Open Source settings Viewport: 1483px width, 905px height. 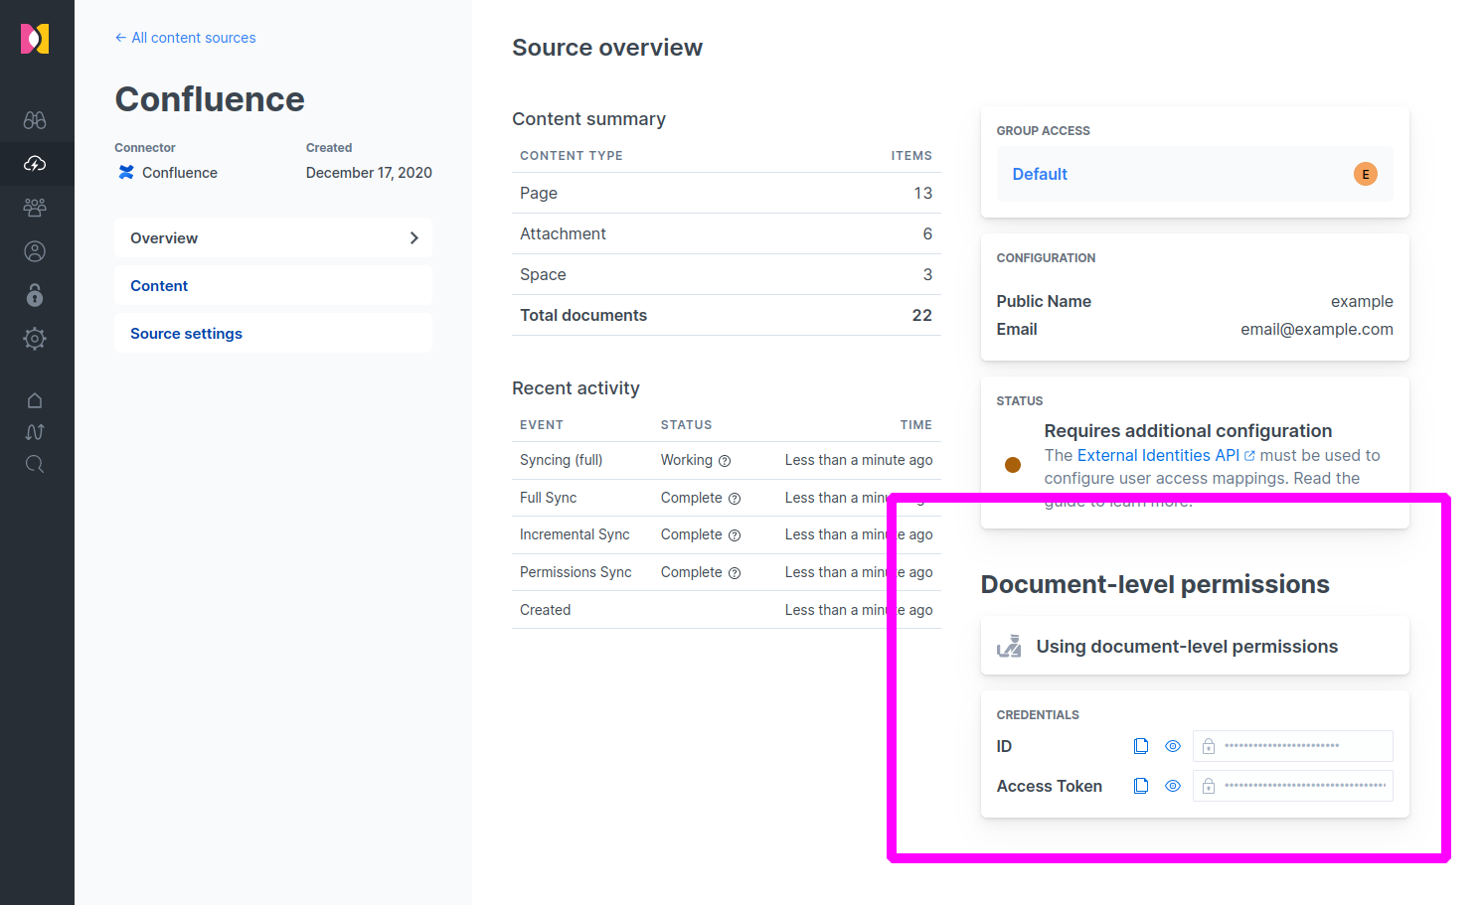186,333
